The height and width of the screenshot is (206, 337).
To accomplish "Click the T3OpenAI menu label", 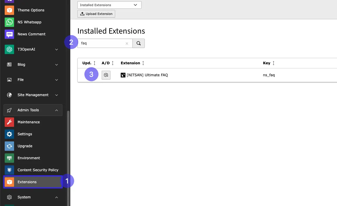I will pyautogui.click(x=26, y=49).
